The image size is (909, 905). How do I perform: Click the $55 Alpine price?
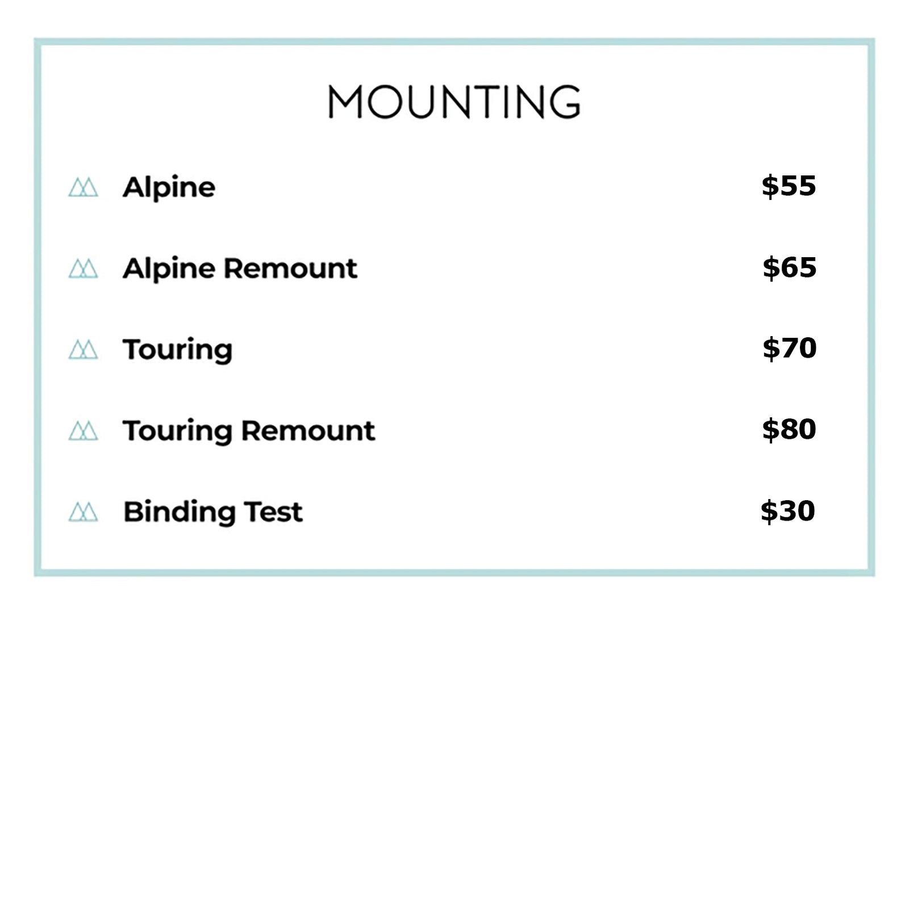[789, 186]
